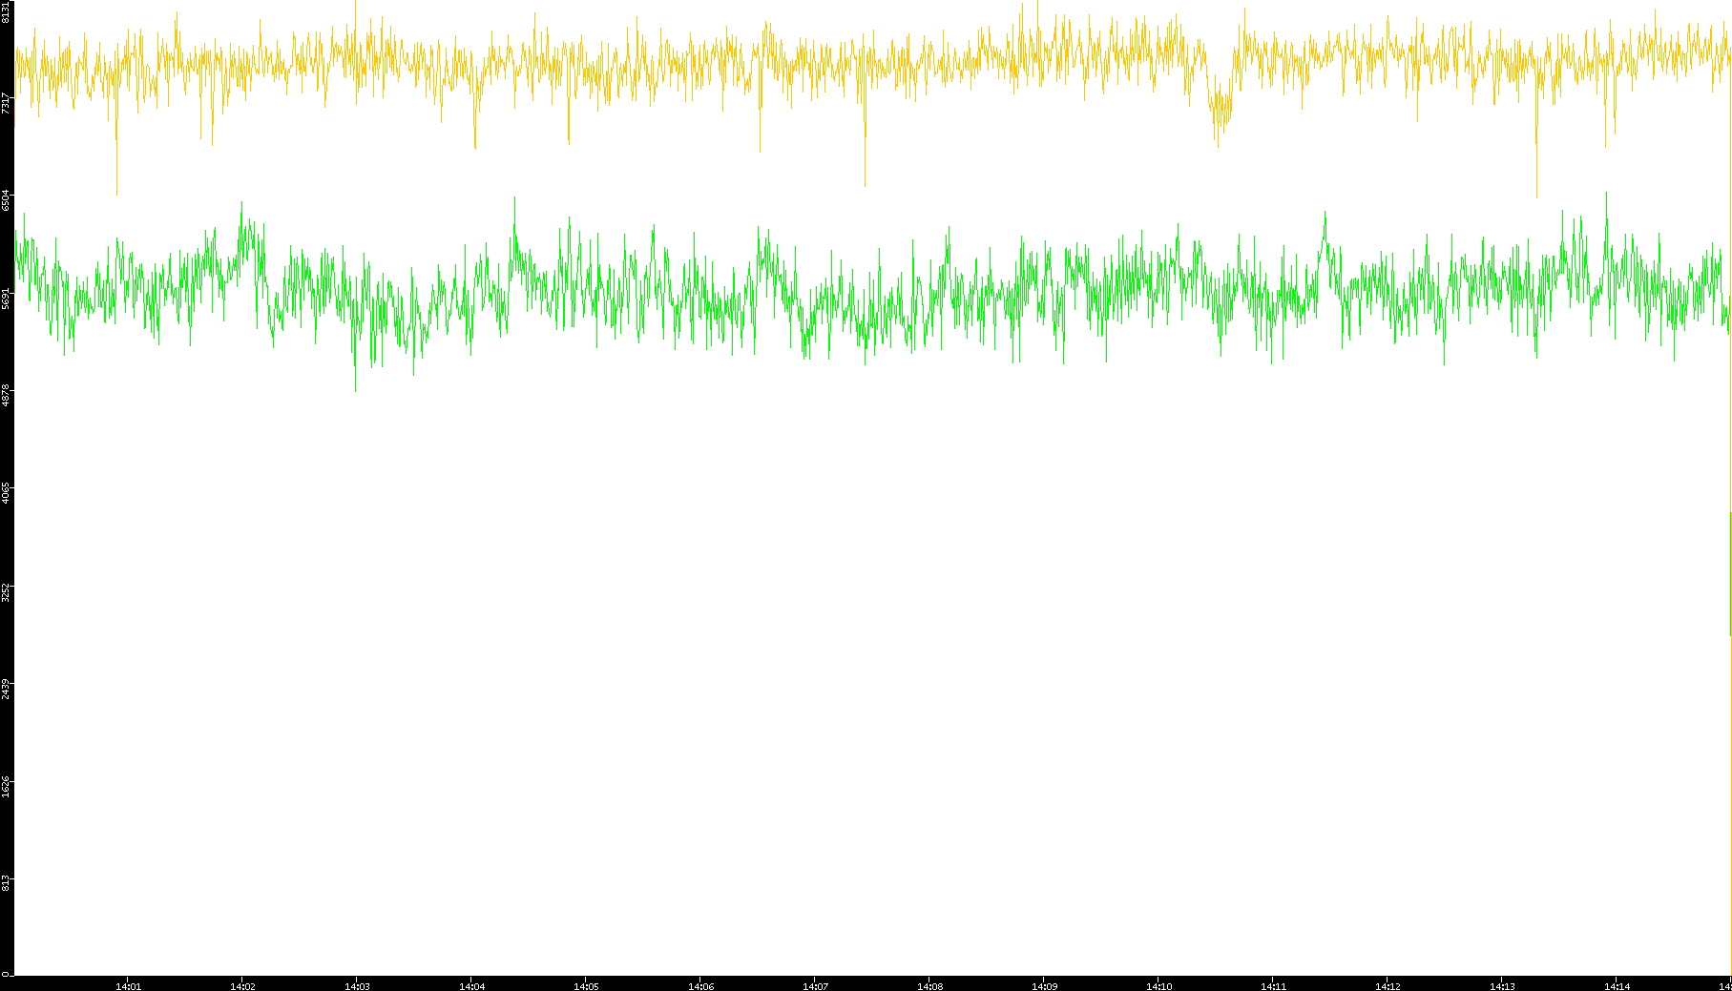The width and height of the screenshot is (1732, 991).
Task: Select the 4878 vertical axis label
Action: click(7, 395)
